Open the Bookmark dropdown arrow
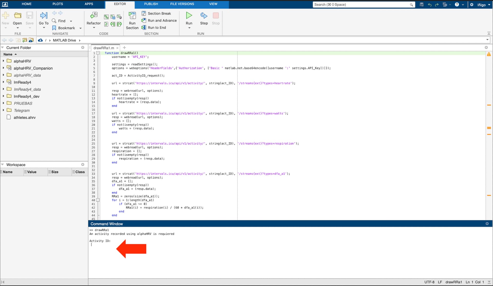The height and width of the screenshot is (286, 493). tap(80, 28)
